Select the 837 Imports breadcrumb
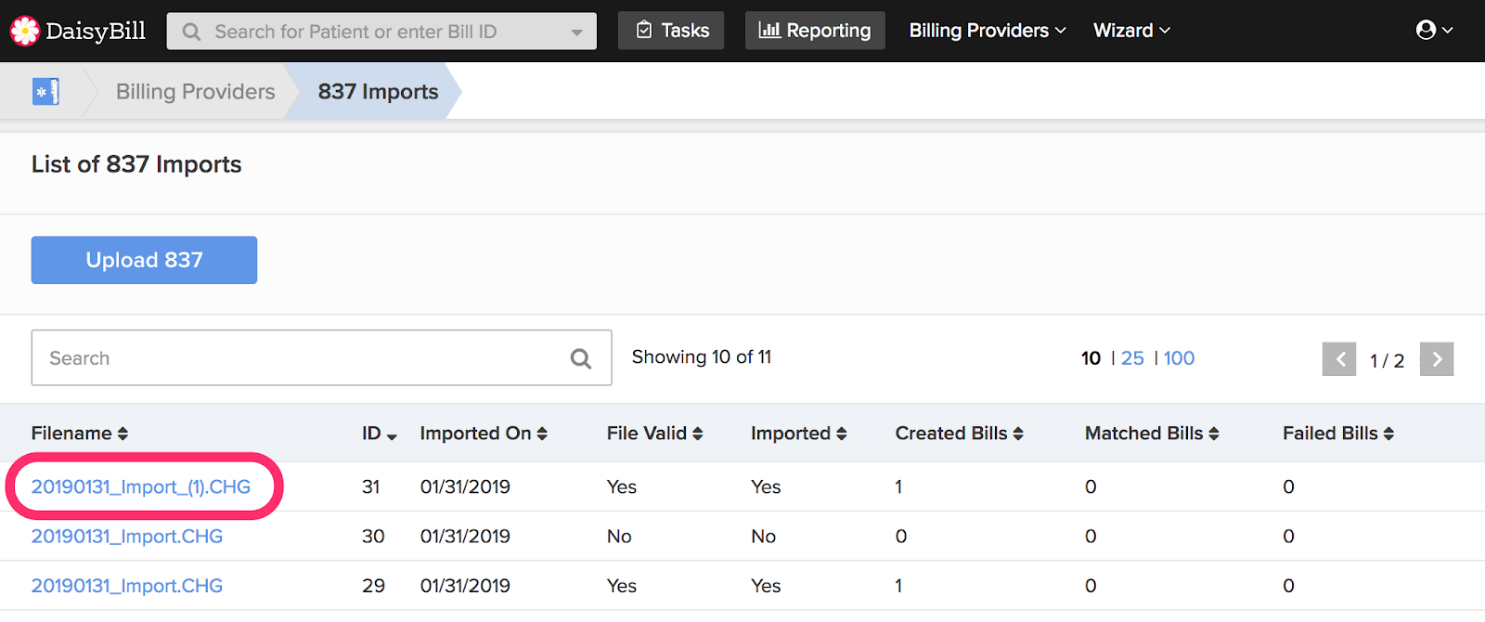This screenshot has width=1485, height=622. (x=378, y=92)
